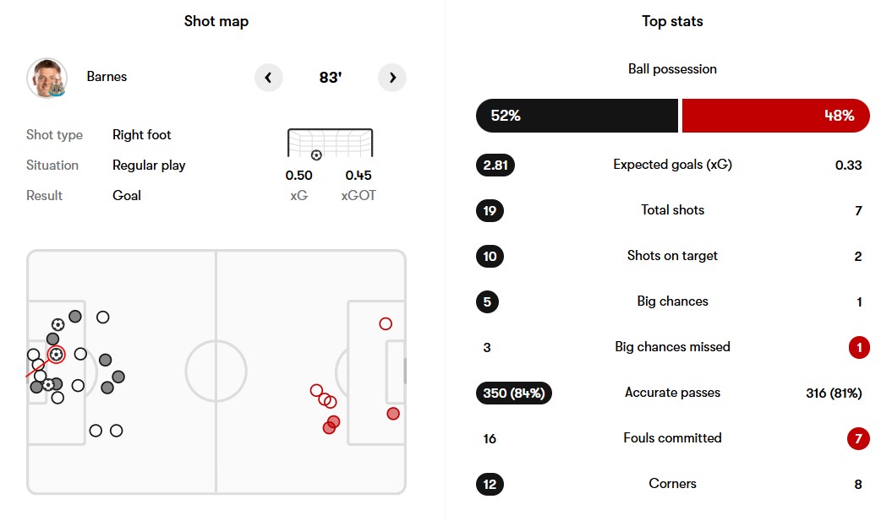The width and height of the screenshot is (892, 521).
Task: Click Barnes player avatar photo
Action: click(x=47, y=78)
